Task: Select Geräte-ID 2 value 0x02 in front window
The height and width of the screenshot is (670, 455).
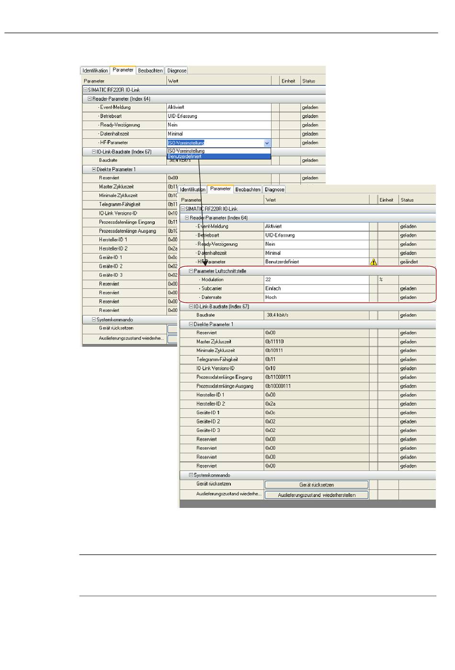Action: click(x=317, y=422)
